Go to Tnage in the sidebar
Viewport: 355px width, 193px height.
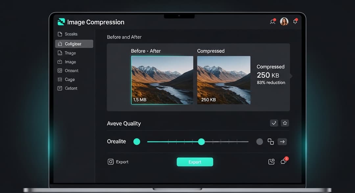[x=74, y=53]
